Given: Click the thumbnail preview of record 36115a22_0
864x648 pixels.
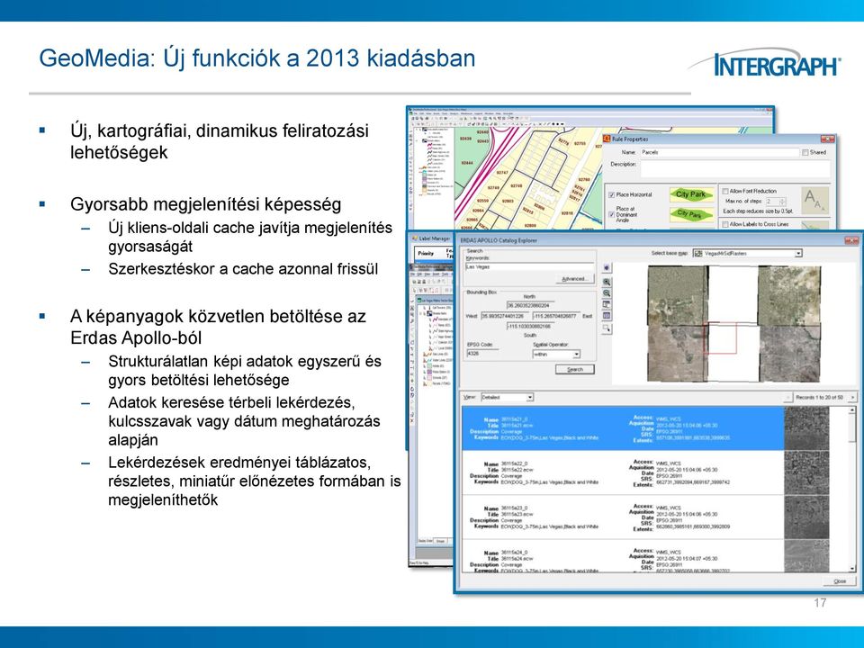Looking at the screenshot, I should click(x=806, y=472).
